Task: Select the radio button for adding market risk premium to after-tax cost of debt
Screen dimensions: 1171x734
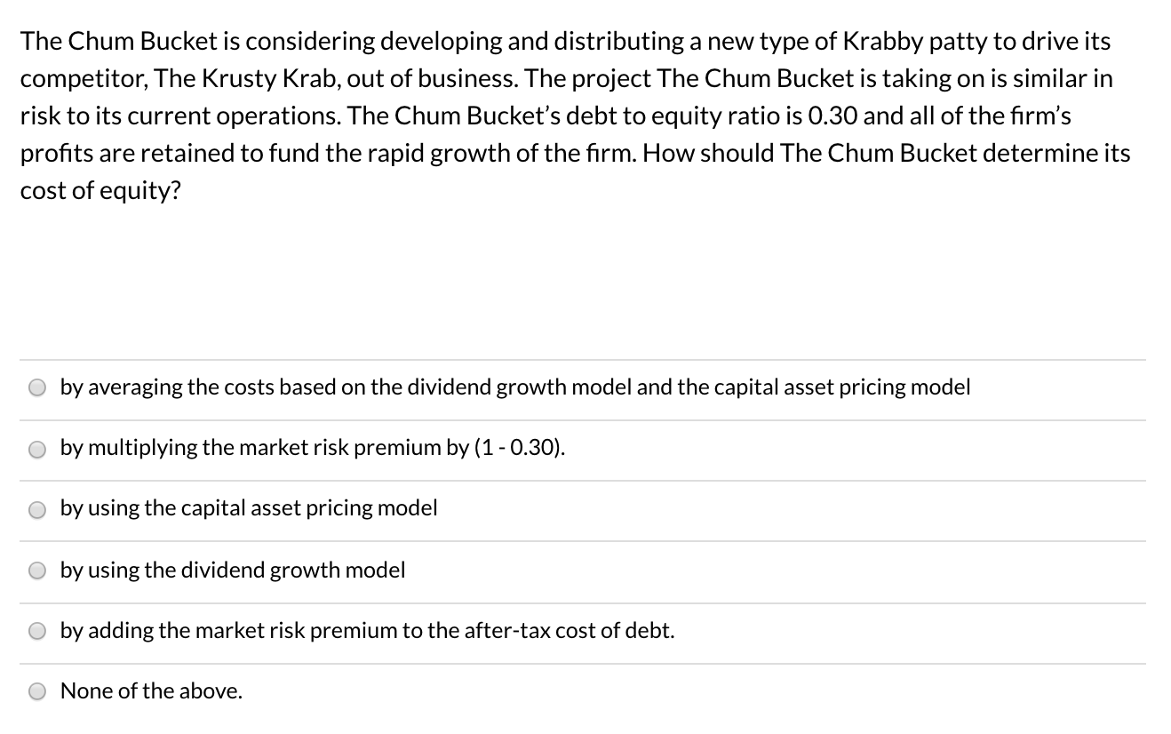Action: (37, 631)
